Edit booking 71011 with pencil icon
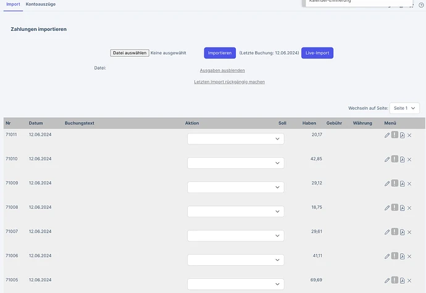The height and width of the screenshot is (293, 426). click(x=387, y=135)
